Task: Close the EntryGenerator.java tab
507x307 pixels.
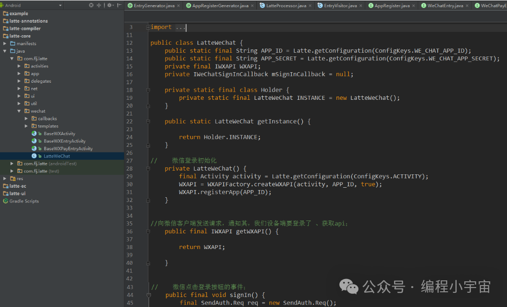Action: point(179,6)
